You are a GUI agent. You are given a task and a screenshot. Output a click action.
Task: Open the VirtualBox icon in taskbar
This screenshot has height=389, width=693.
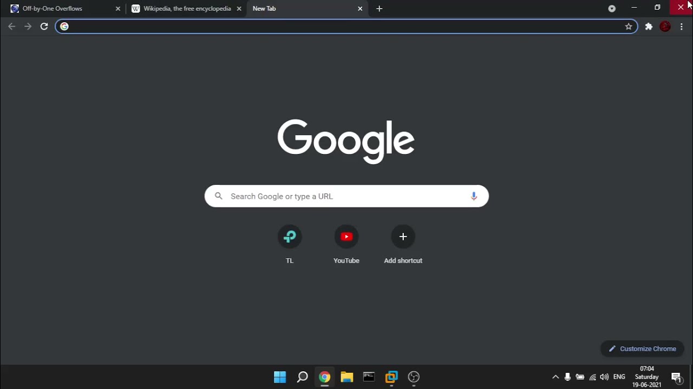click(391, 377)
